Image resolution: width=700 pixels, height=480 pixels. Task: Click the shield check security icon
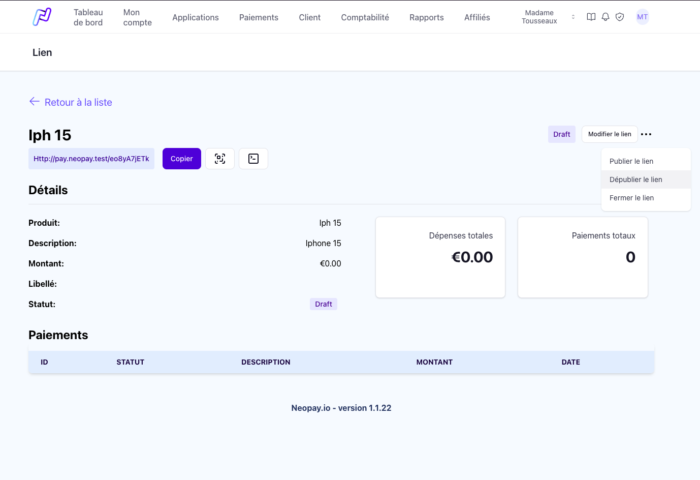pos(619,17)
